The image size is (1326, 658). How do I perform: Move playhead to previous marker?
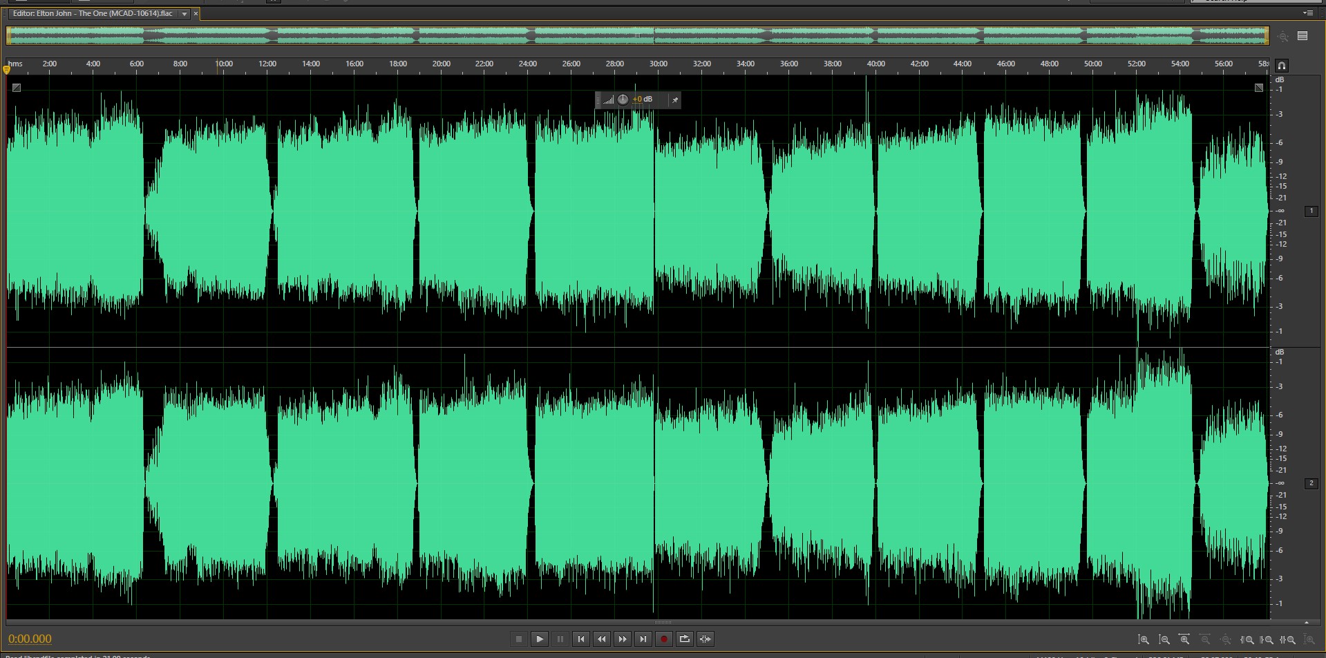(581, 639)
